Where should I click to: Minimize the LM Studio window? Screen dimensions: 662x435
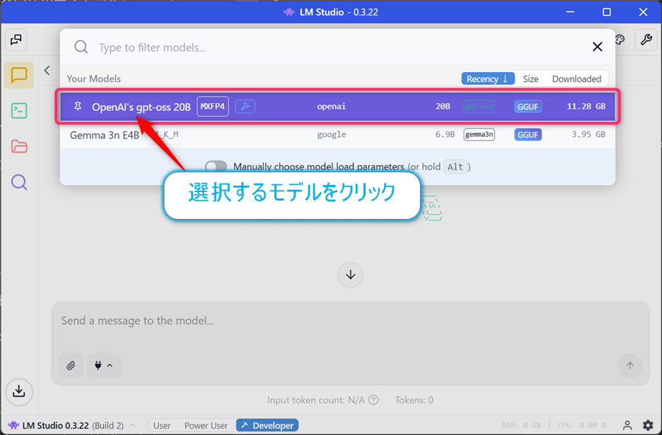click(x=570, y=12)
